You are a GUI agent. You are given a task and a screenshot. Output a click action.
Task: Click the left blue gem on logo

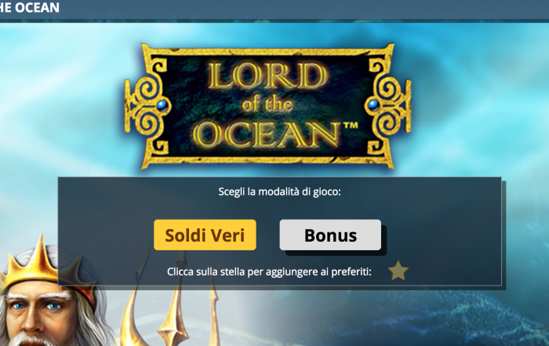(162, 105)
